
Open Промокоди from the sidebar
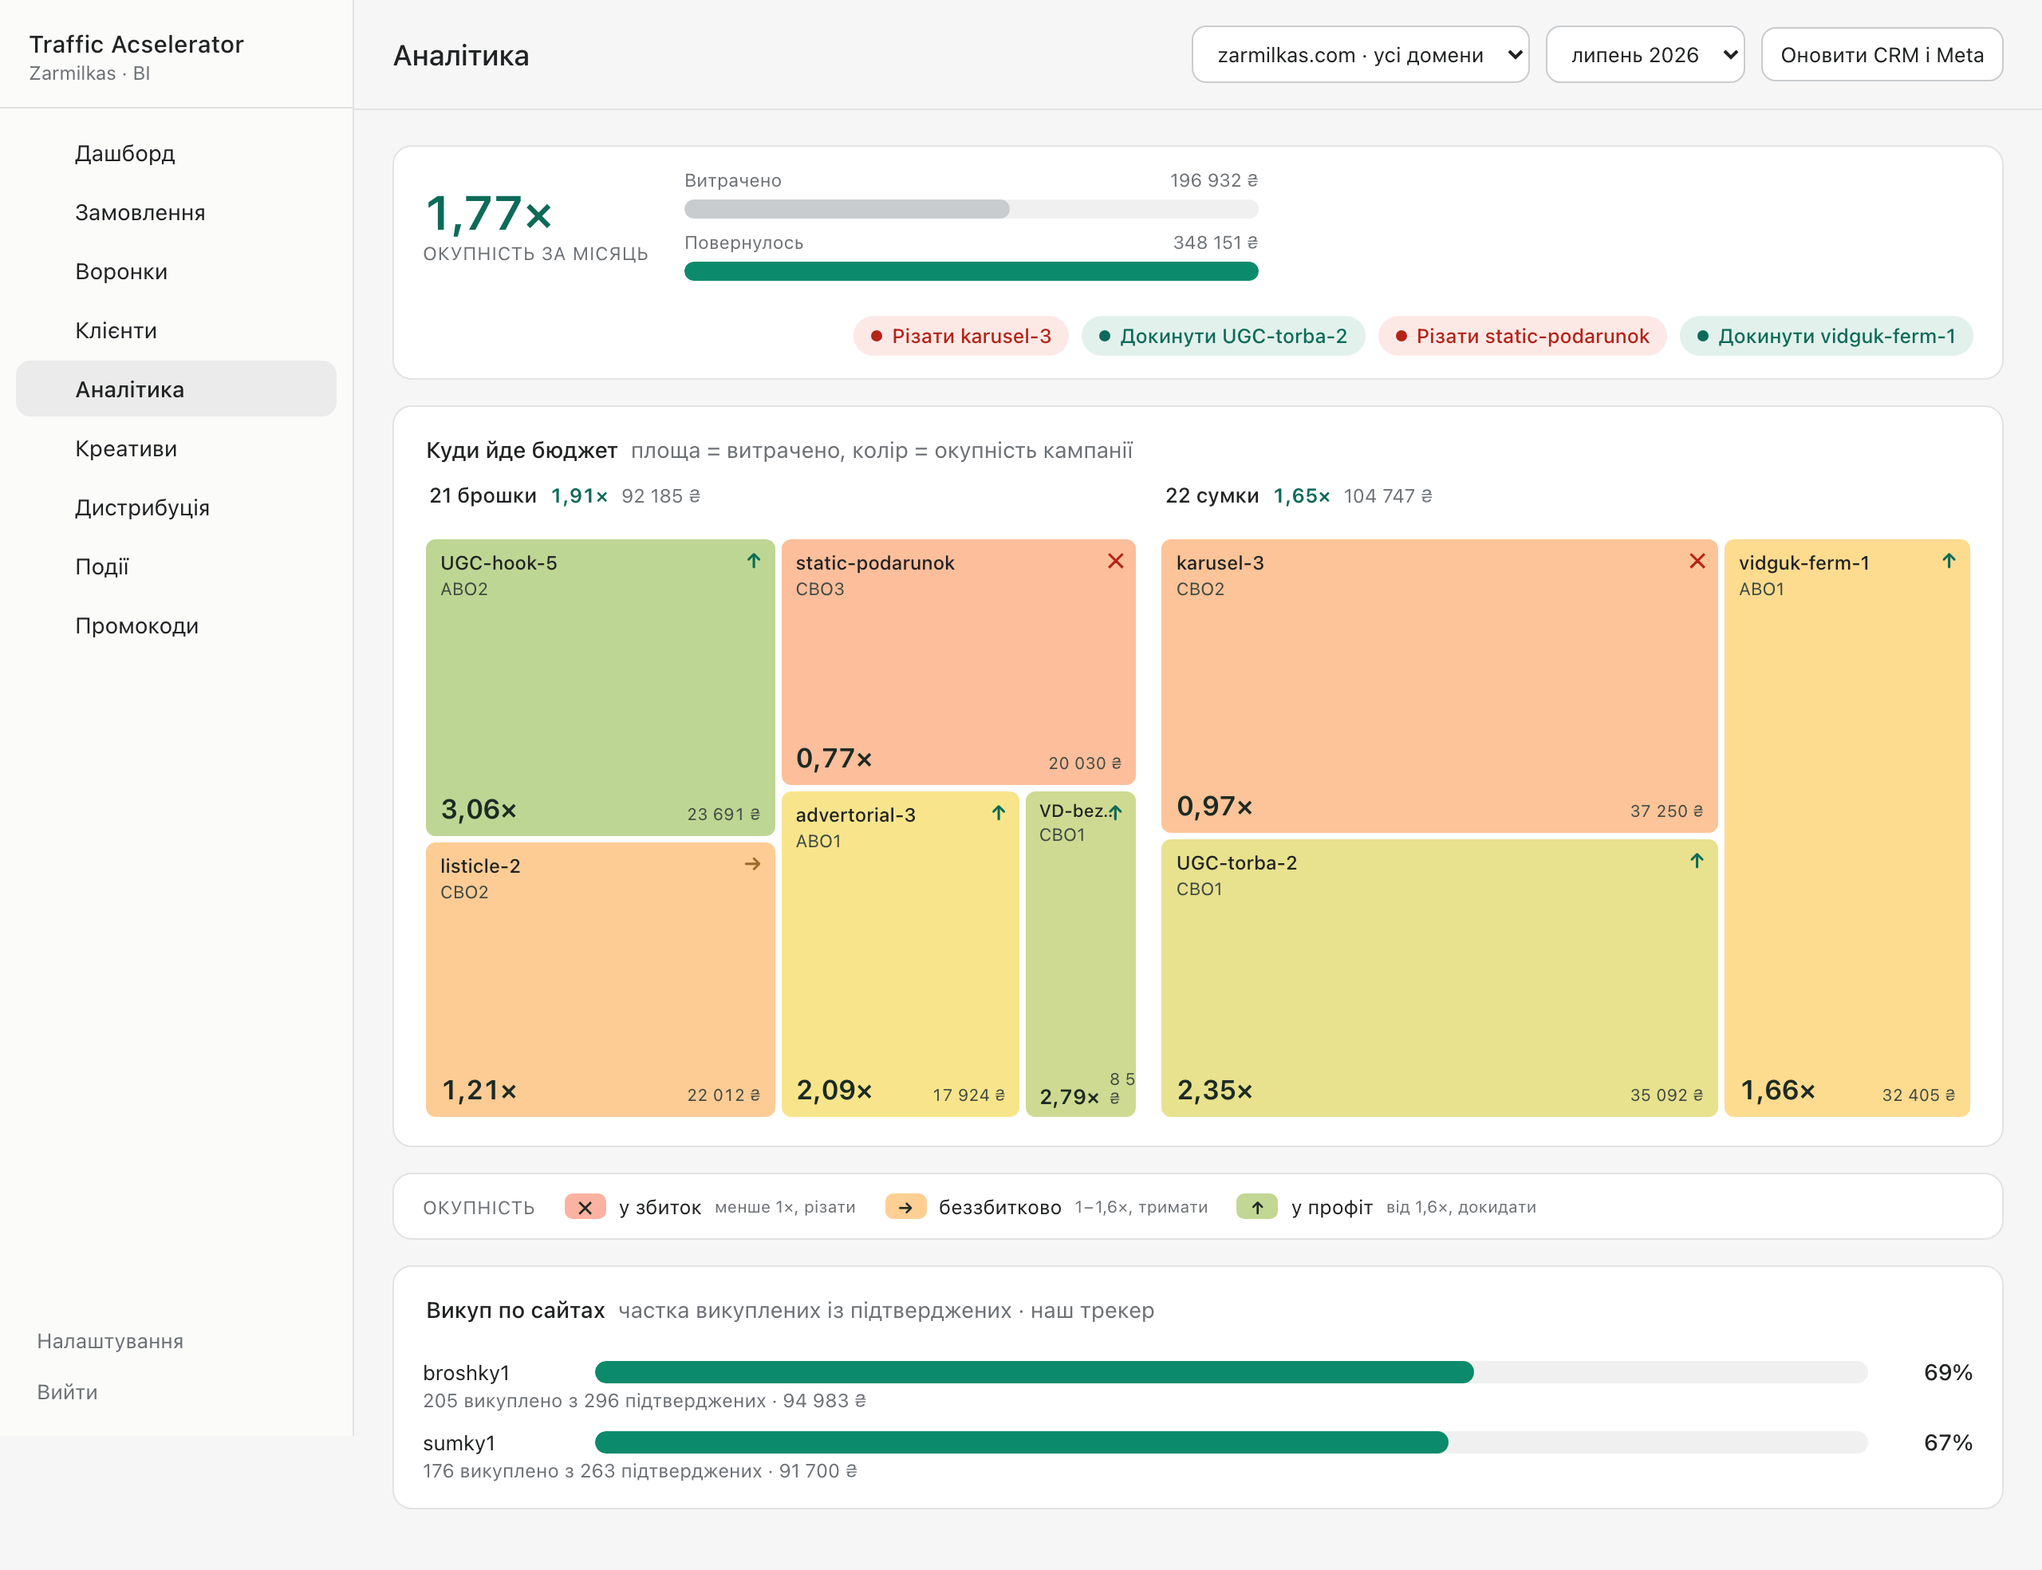click(x=136, y=626)
